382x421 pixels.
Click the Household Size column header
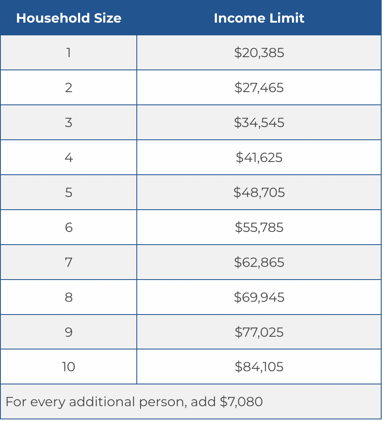pyautogui.click(x=69, y=18)
